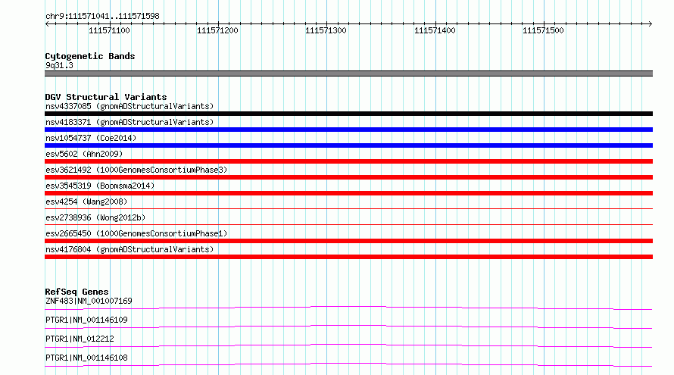The width and height of the screenshot is (674, 375).
Task: Click the blue nsv4183371 variant bar
Action: tap(348, 130)
